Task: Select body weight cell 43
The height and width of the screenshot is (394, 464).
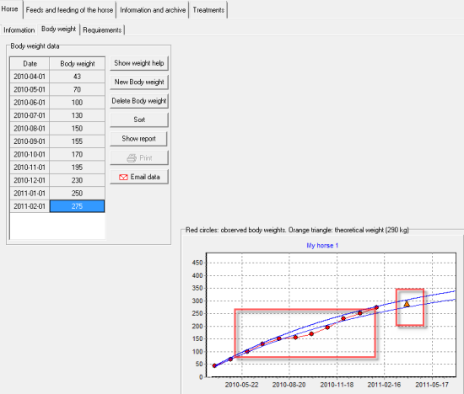Action: point(78,77)
